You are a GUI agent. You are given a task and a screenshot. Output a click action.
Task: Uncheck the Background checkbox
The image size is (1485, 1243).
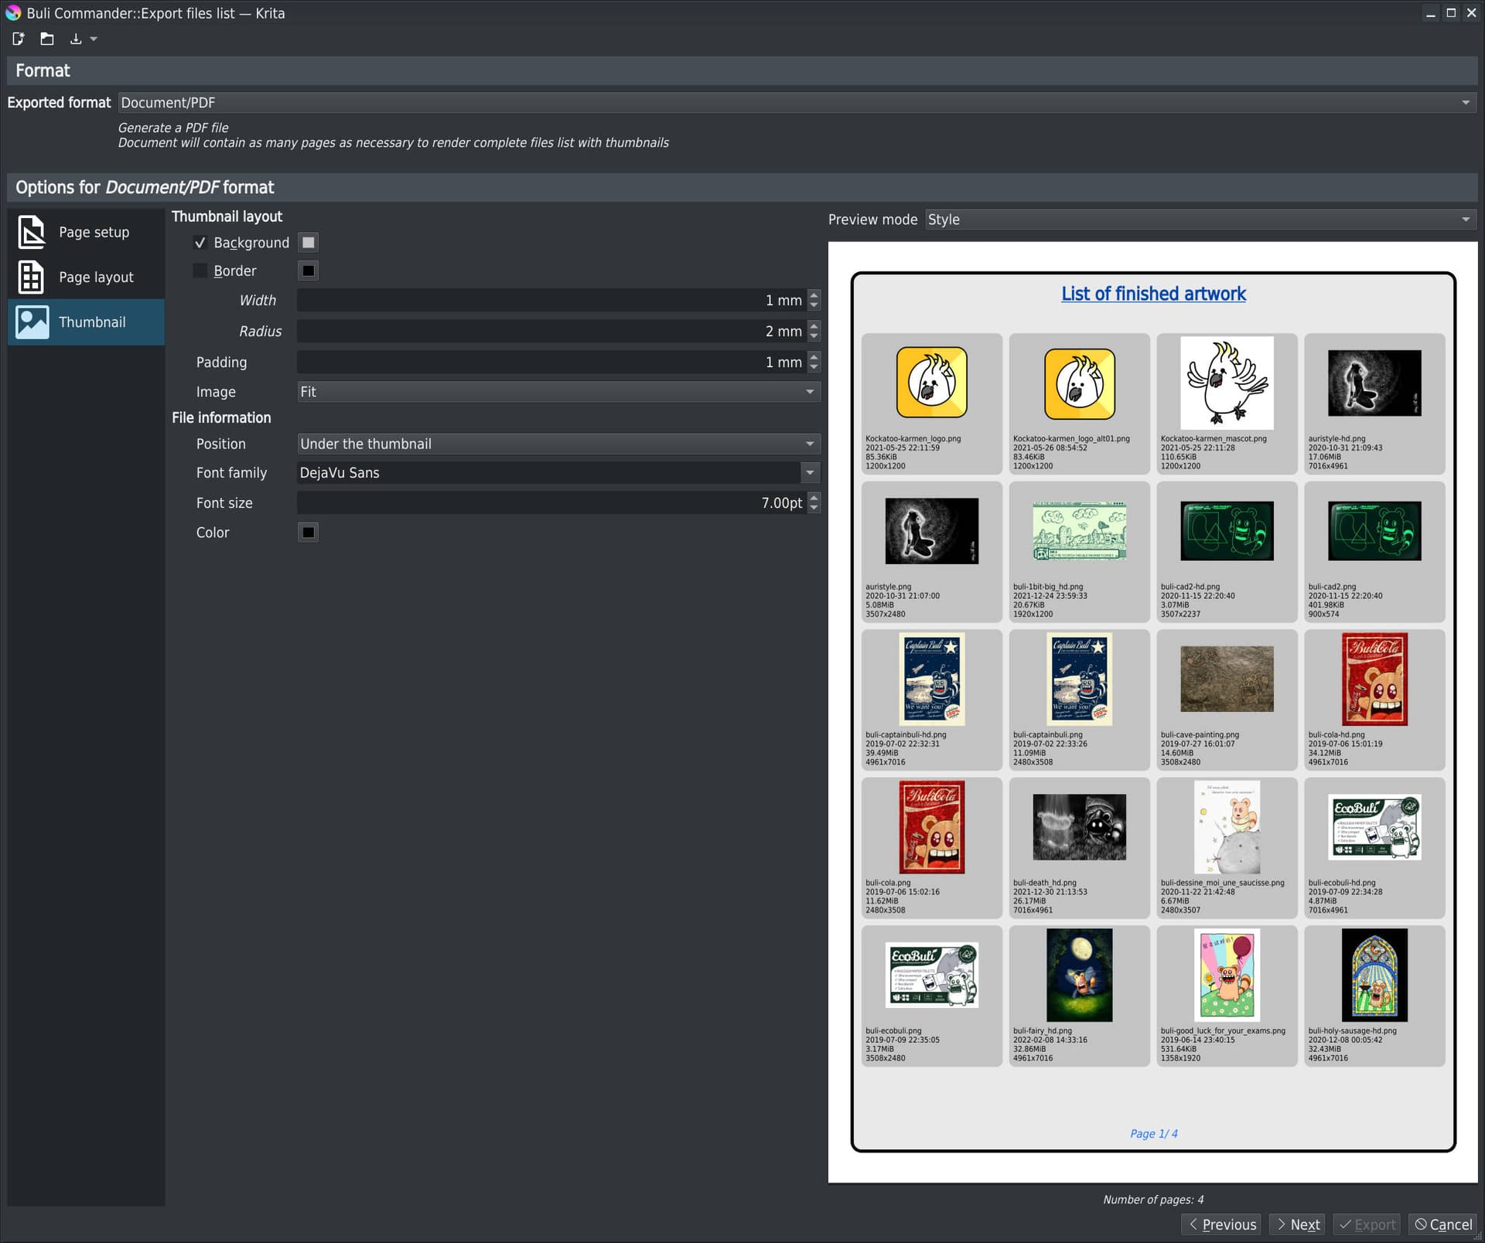point(200,243)
